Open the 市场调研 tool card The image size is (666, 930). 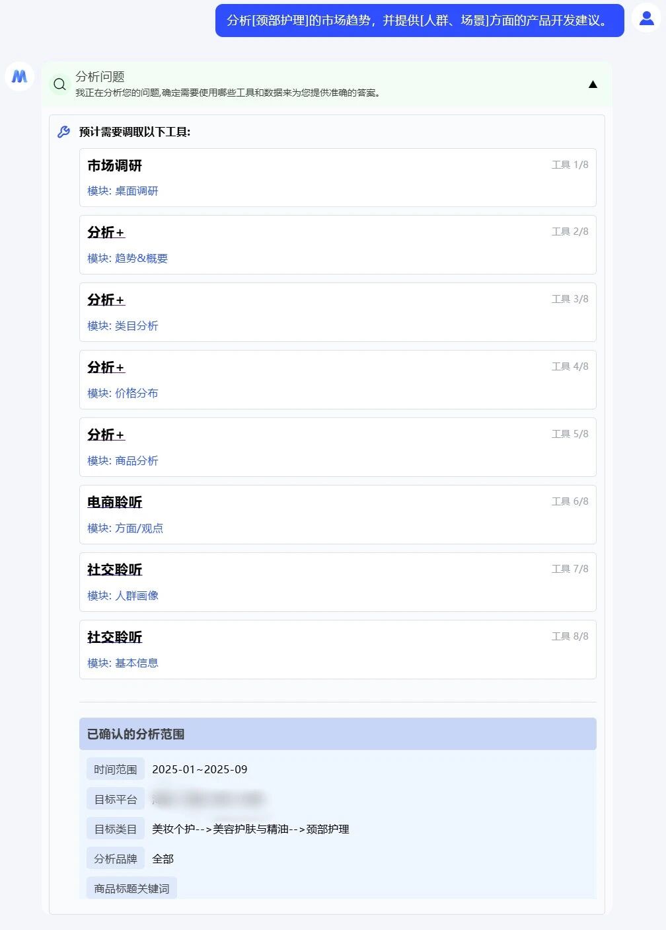[338, 177]
